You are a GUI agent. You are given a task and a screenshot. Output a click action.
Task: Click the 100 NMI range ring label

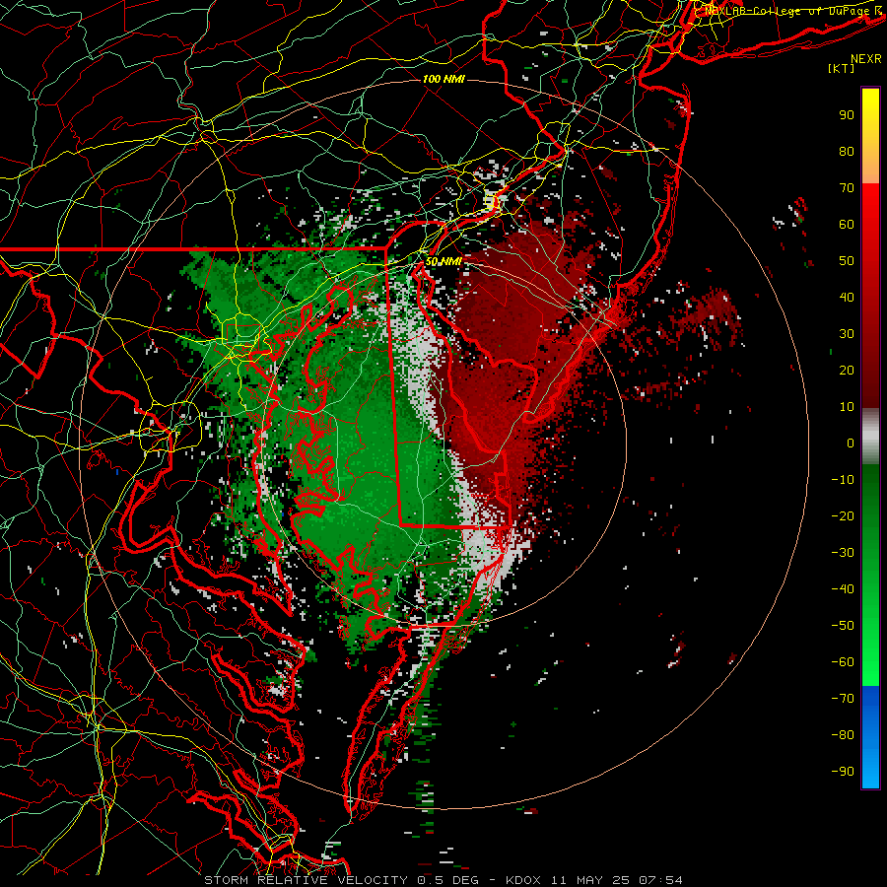(443, 79)
